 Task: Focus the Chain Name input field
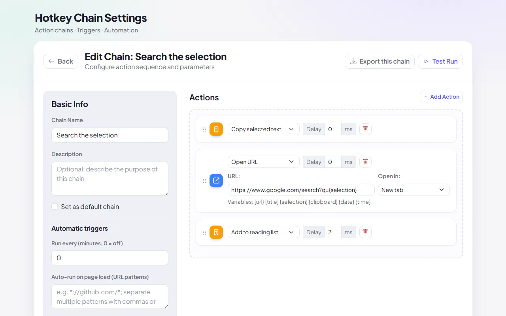110,135
